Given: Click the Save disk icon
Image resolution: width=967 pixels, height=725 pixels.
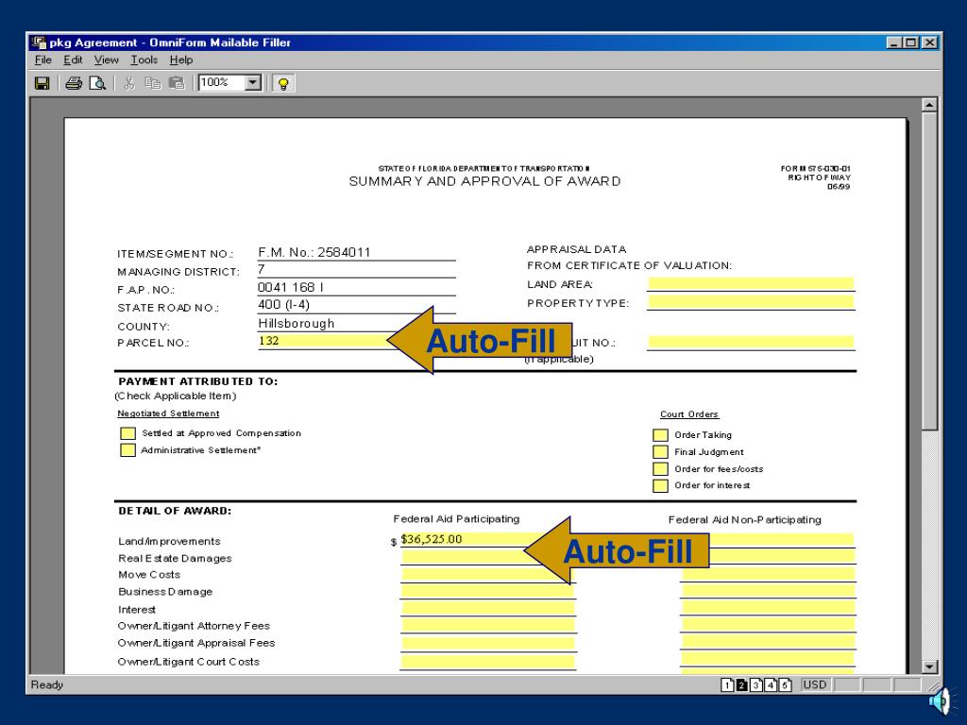Looking at the screenshot, I should pos(42,83).
